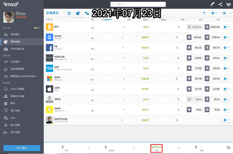Open gear dropdown in SparkLiang row
This screenshot has width=233, height=154.
pos(226,120)
